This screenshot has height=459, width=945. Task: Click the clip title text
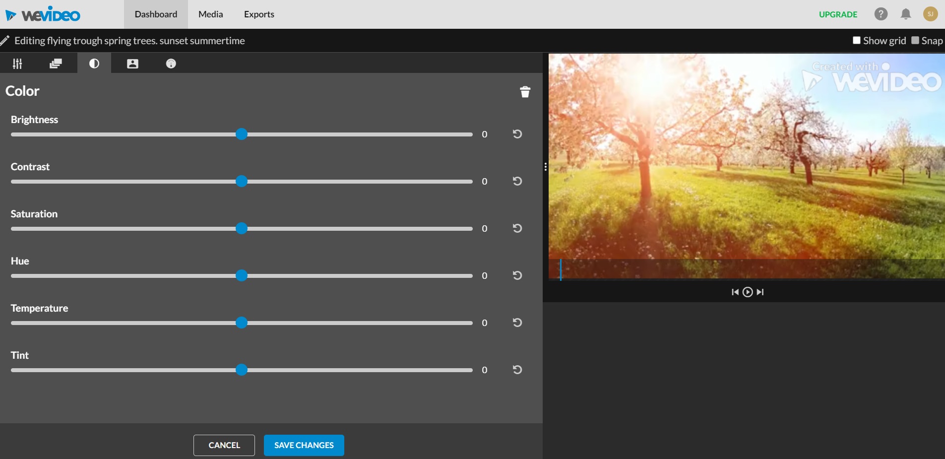[130, 41]
